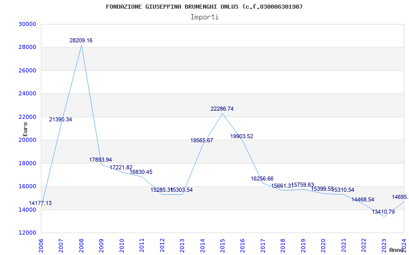
Task: Select data label 14177.13
Action: 40,203
